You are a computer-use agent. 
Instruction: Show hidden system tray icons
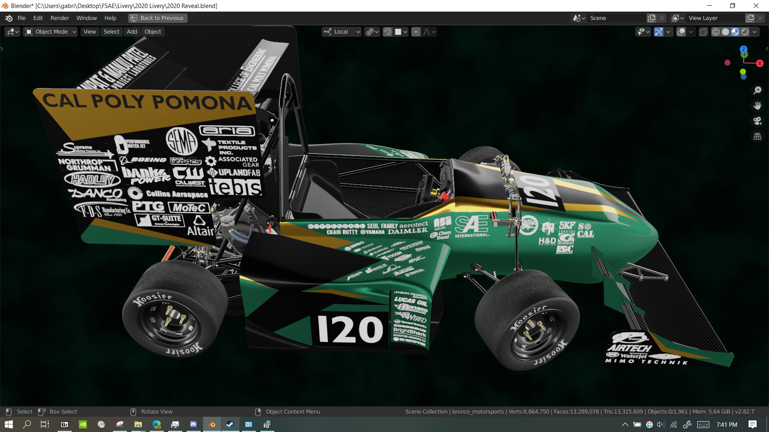click(625, 424)
